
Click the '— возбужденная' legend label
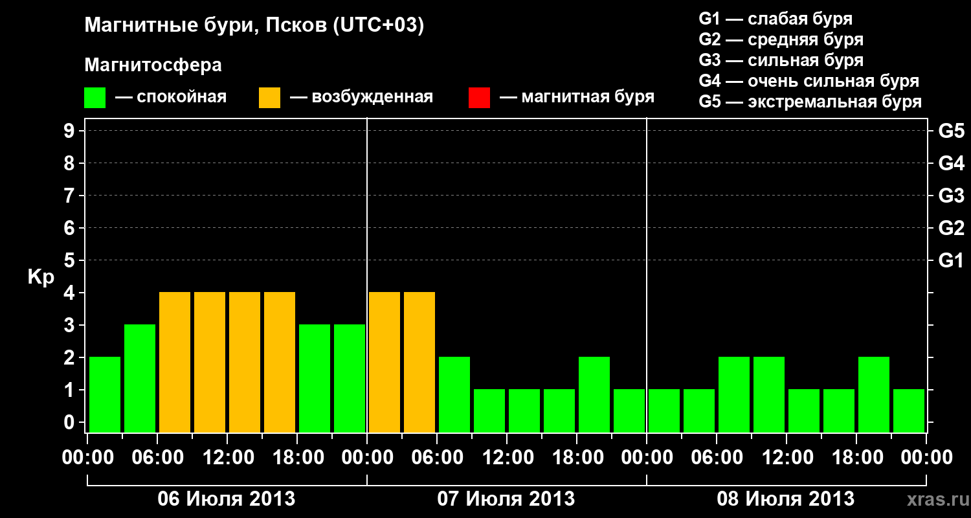[x=361, y=98]
